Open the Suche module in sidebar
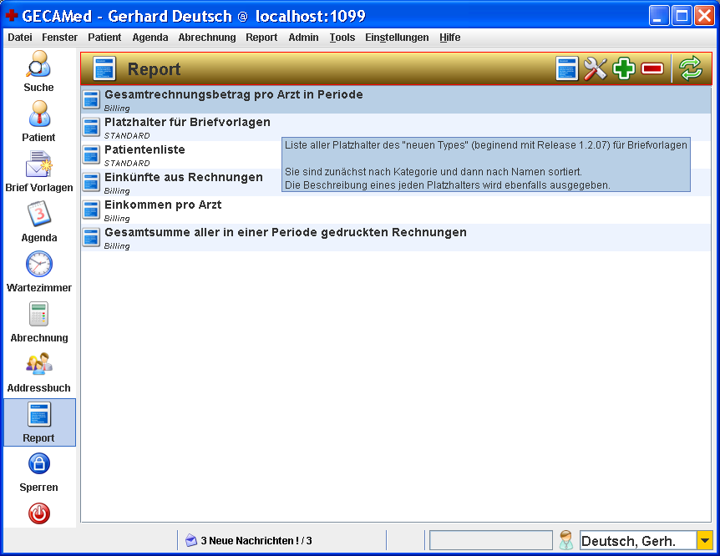 tap(38, 72)
